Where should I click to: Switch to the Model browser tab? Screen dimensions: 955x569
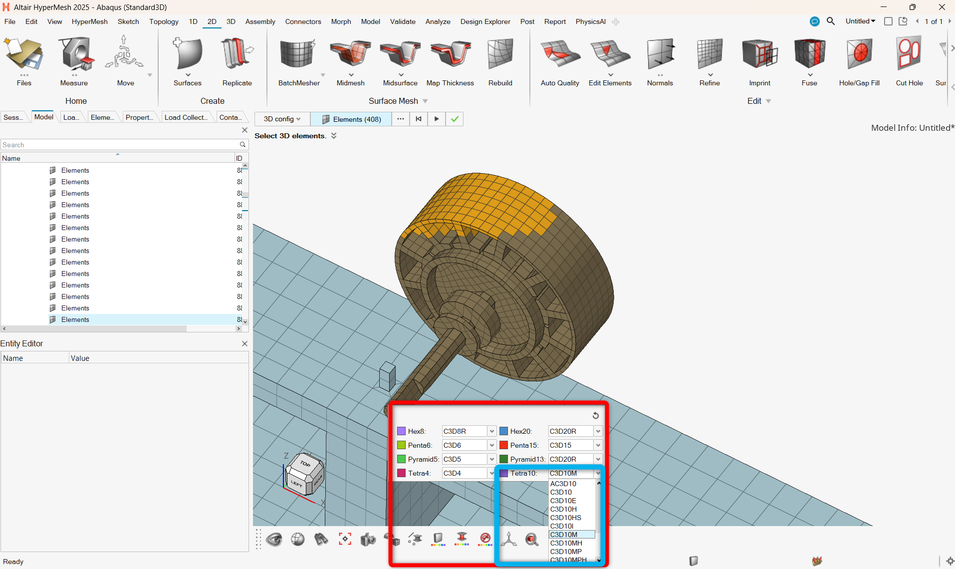(x=44, y=117)
